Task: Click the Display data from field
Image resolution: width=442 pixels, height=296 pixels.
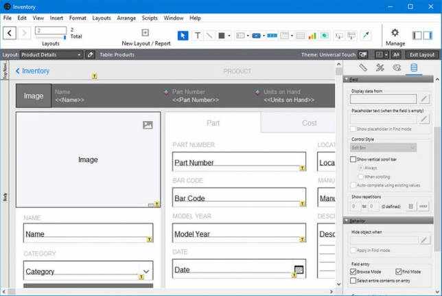Action: click(x=383, y=99)
